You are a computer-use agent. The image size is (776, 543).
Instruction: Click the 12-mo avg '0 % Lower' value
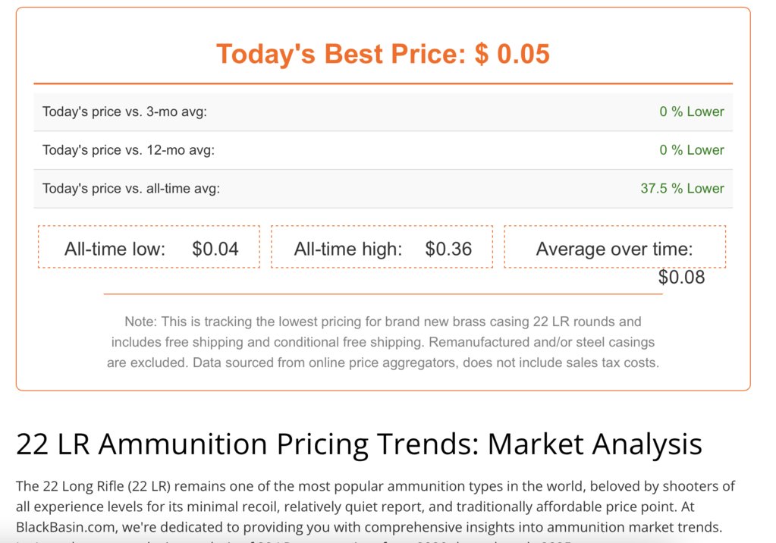(x=691, y=150)
